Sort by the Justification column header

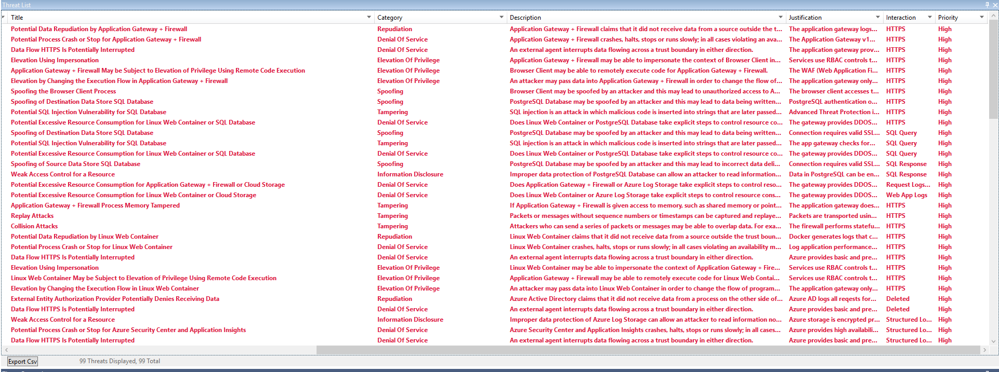tap(805, 17)
